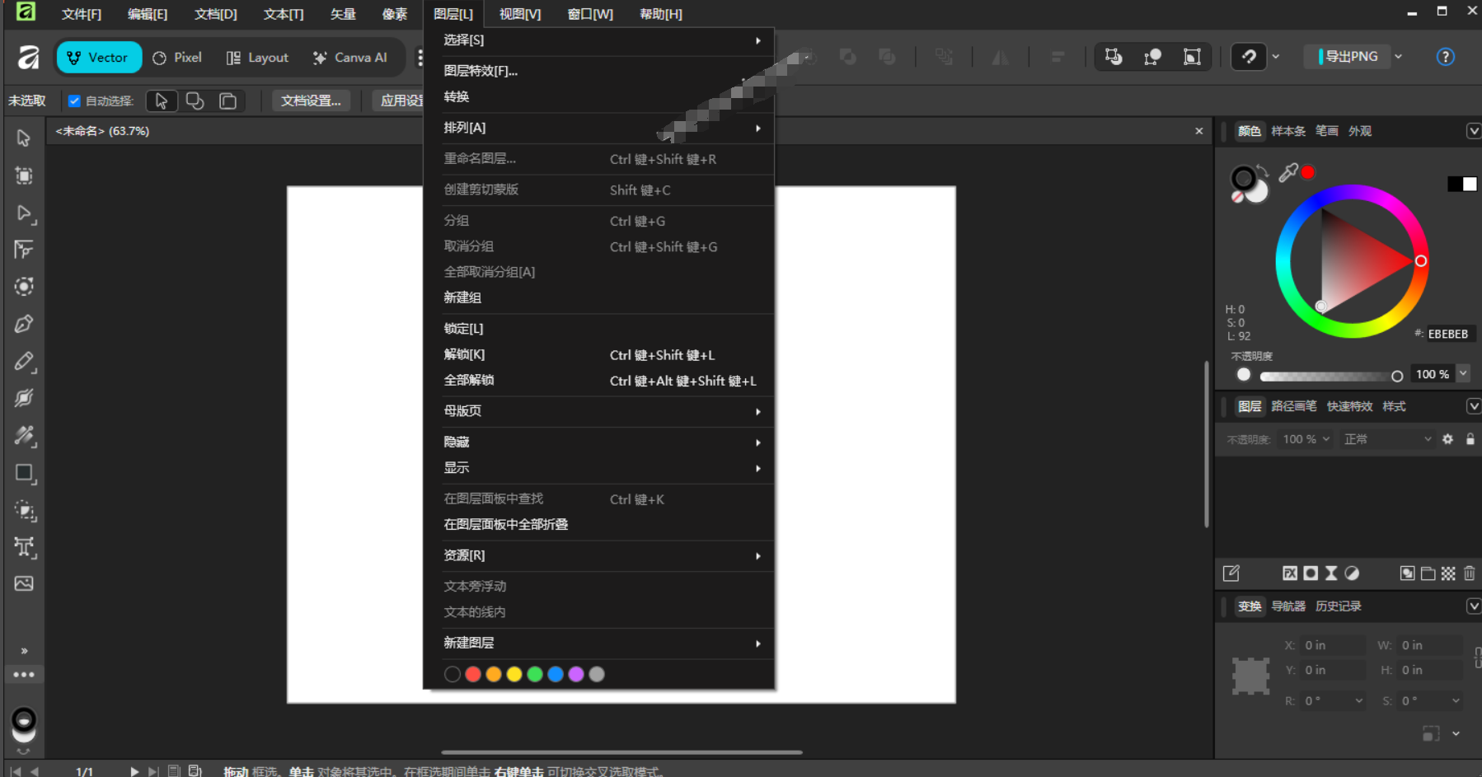The height and width of the screenshot is (777, 1482).
Task: Expand the 选择[S] submenu
Action: click(x=598, y=40)
